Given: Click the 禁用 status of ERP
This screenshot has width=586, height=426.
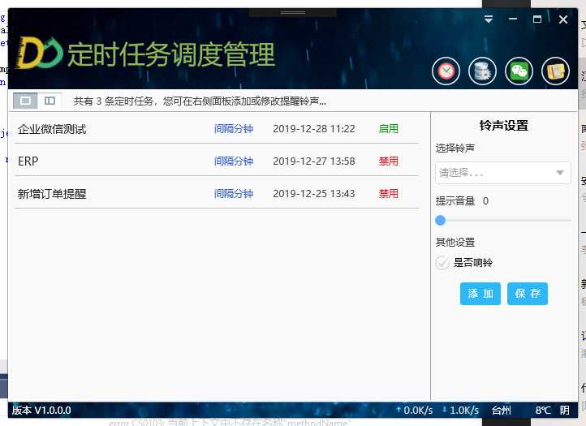Looking at the screenshot, I should click(388, 161).
